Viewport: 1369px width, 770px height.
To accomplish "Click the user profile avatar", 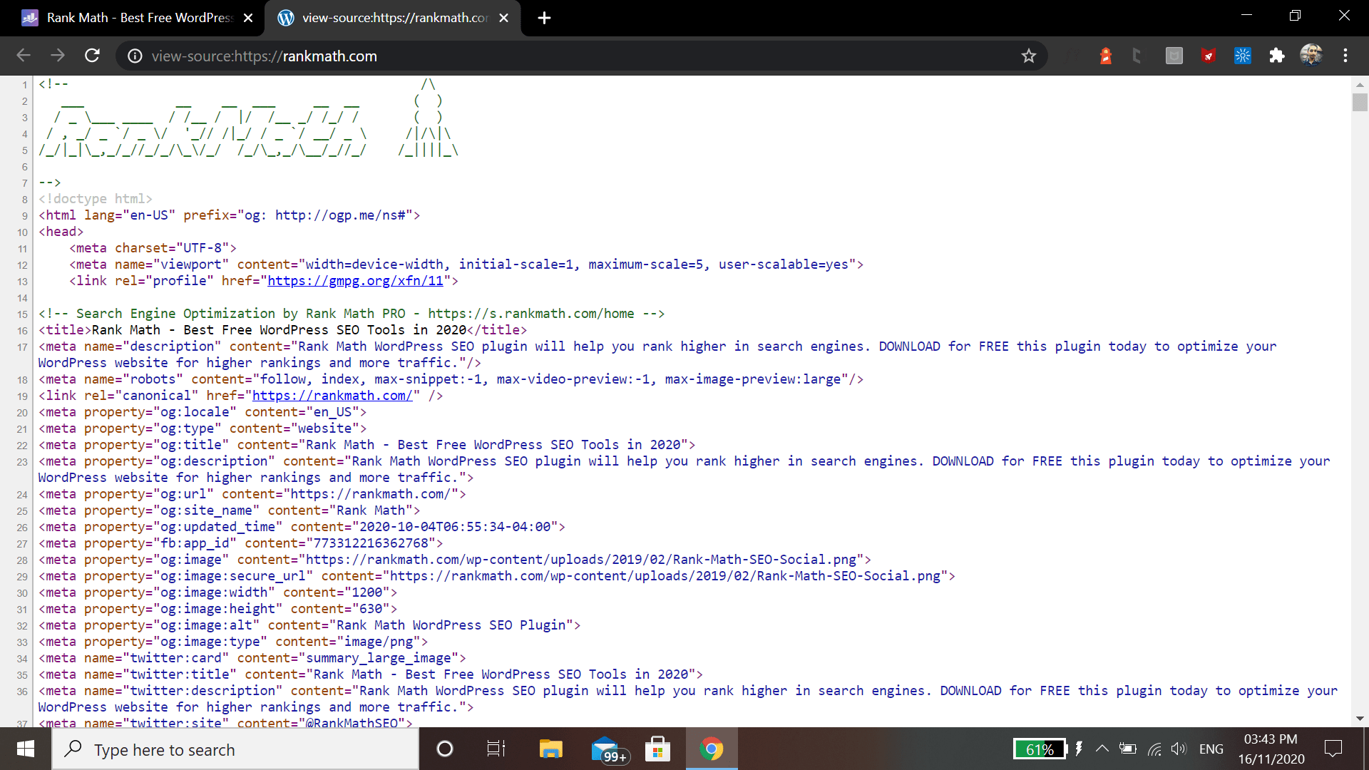I will coord(1311,55).
